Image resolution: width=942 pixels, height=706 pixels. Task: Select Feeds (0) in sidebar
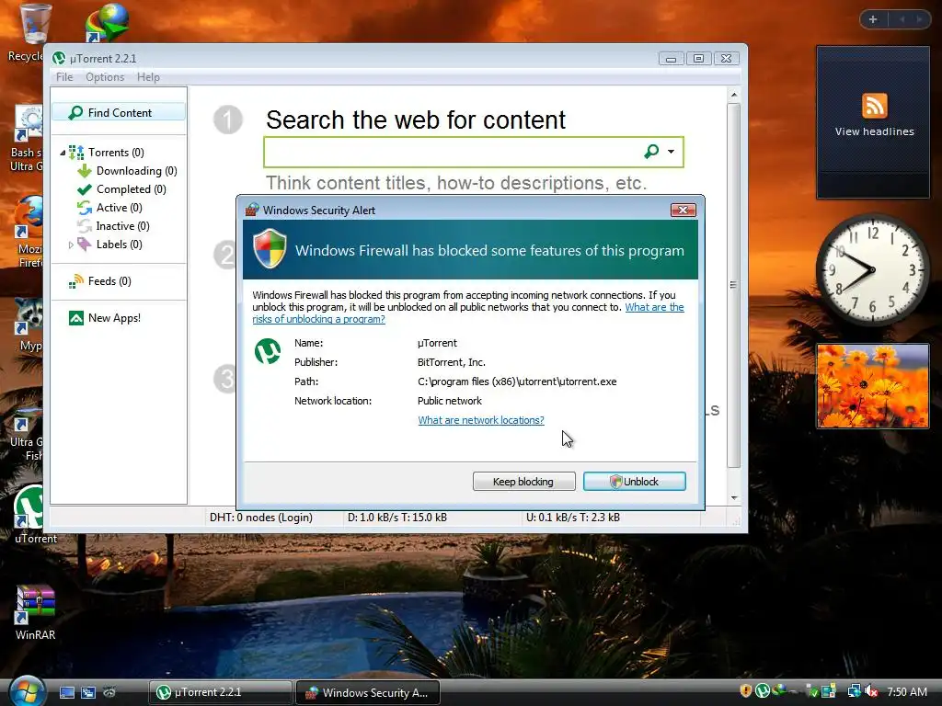pos(109,281)
